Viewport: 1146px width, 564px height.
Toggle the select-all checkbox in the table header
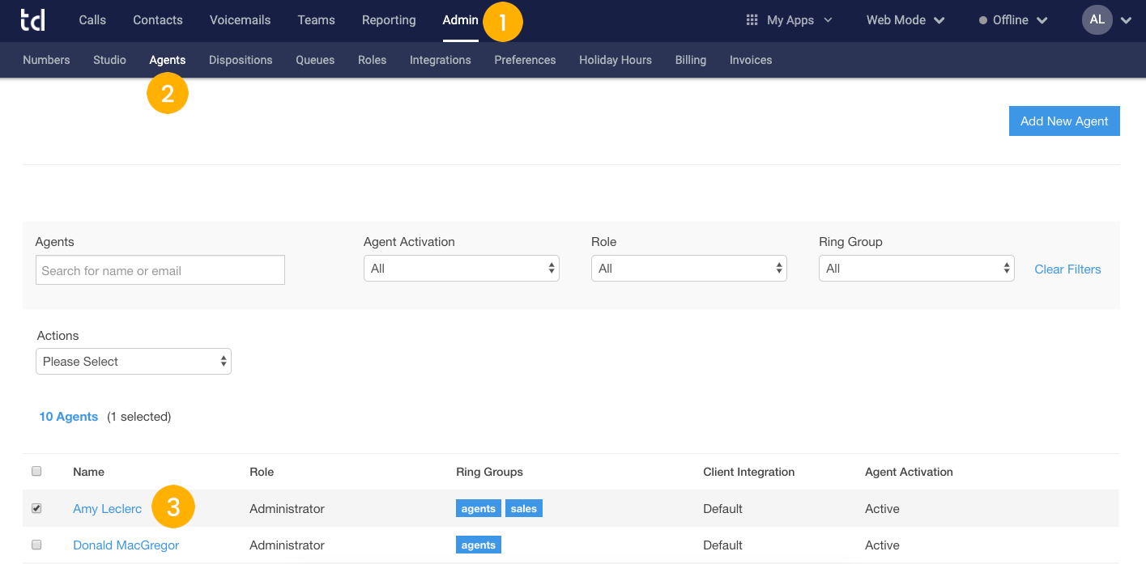(36, 471)
